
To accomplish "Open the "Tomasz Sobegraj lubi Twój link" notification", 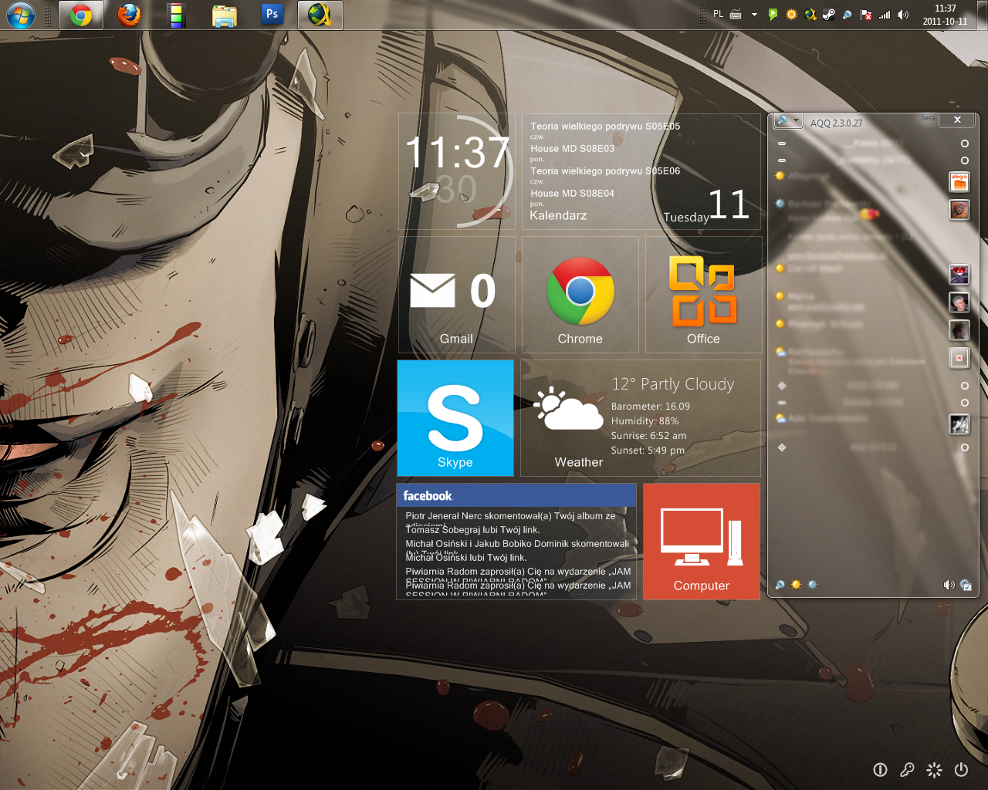I will (x=472, y=530).
